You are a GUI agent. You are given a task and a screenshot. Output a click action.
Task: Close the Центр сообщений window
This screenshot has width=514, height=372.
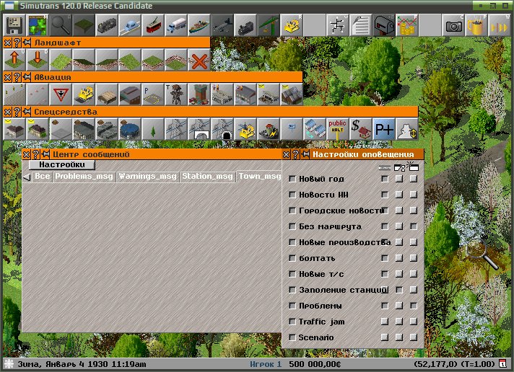(x=27, y=154)
